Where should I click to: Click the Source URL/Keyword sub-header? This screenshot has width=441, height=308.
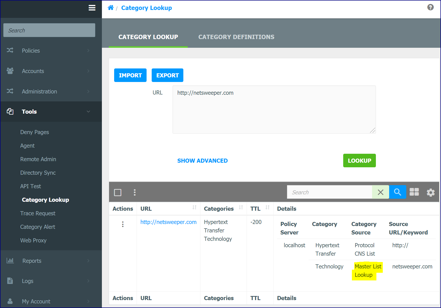[408, 228]
